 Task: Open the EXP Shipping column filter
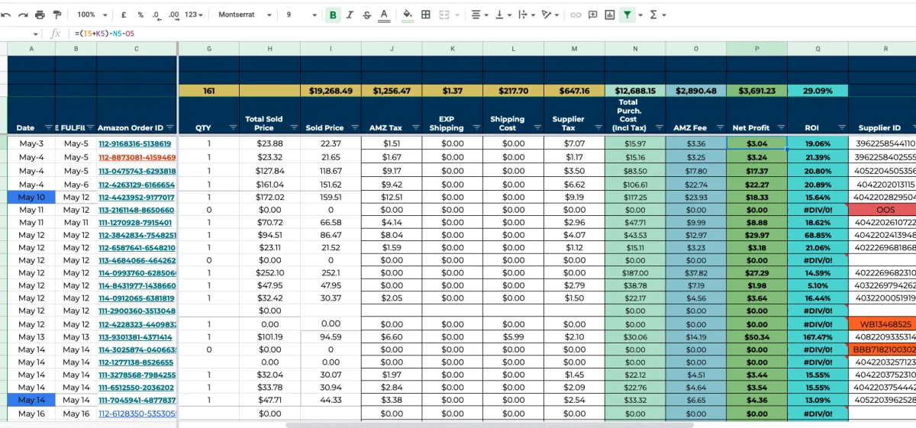tap(476, 127)
